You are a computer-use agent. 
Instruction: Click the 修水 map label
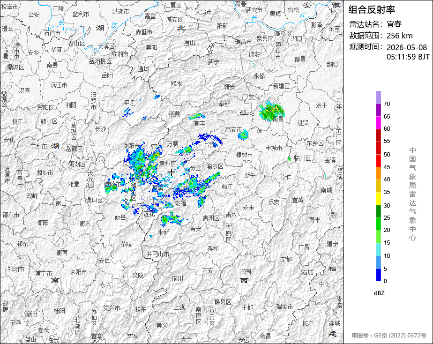177,83
